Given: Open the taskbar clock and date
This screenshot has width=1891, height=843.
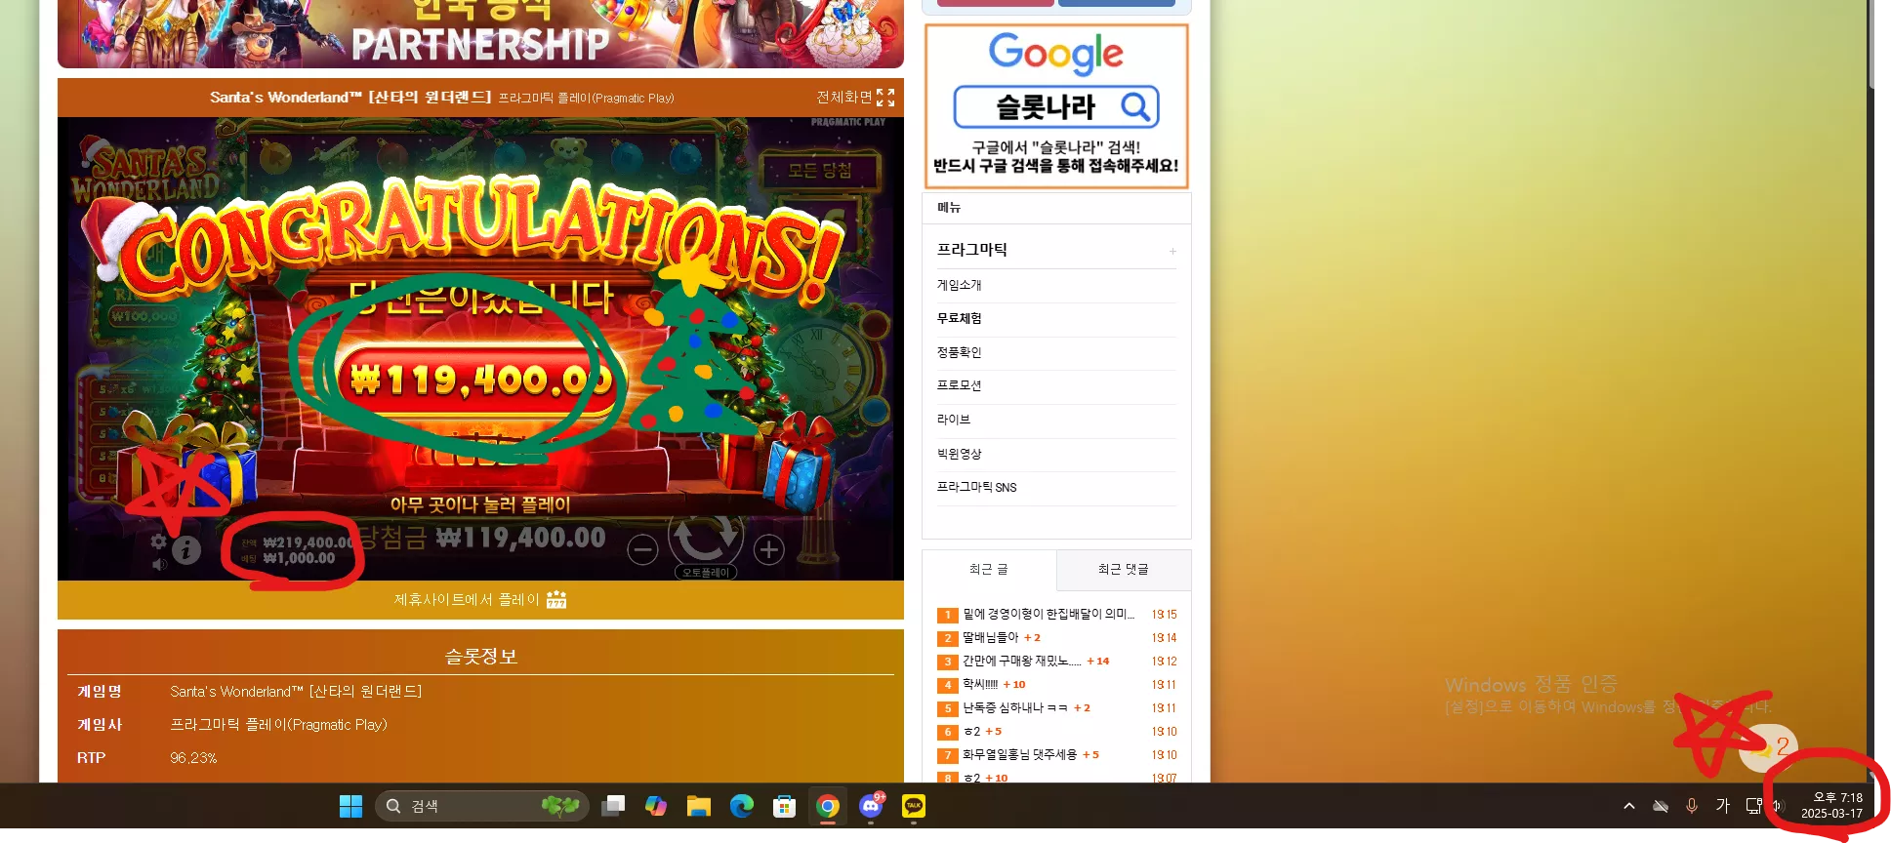Looking at the screenshot, I should pyautogui.click(x=1831, y=806).
